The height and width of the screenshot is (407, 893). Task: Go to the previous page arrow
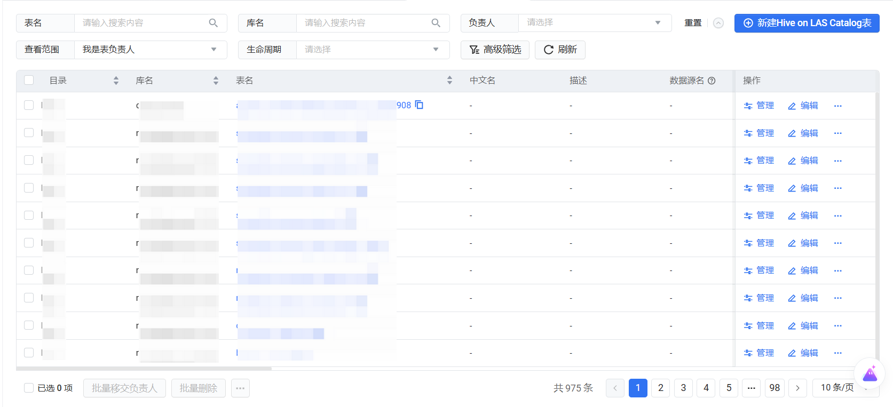(615, 388)
